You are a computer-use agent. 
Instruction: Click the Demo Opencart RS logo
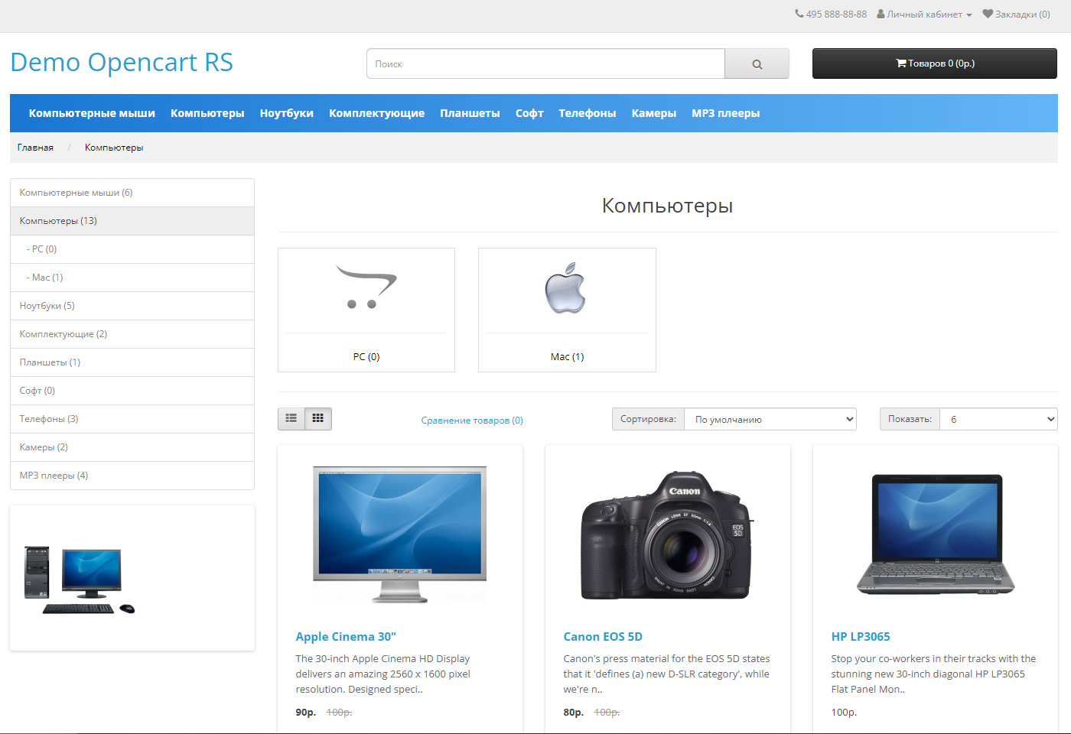[122, 62]
